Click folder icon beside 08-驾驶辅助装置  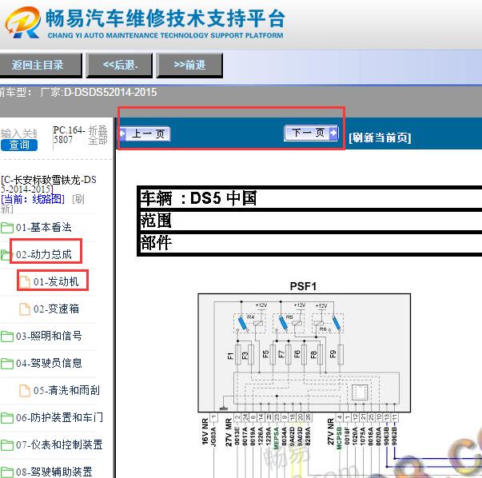[6, 472]
